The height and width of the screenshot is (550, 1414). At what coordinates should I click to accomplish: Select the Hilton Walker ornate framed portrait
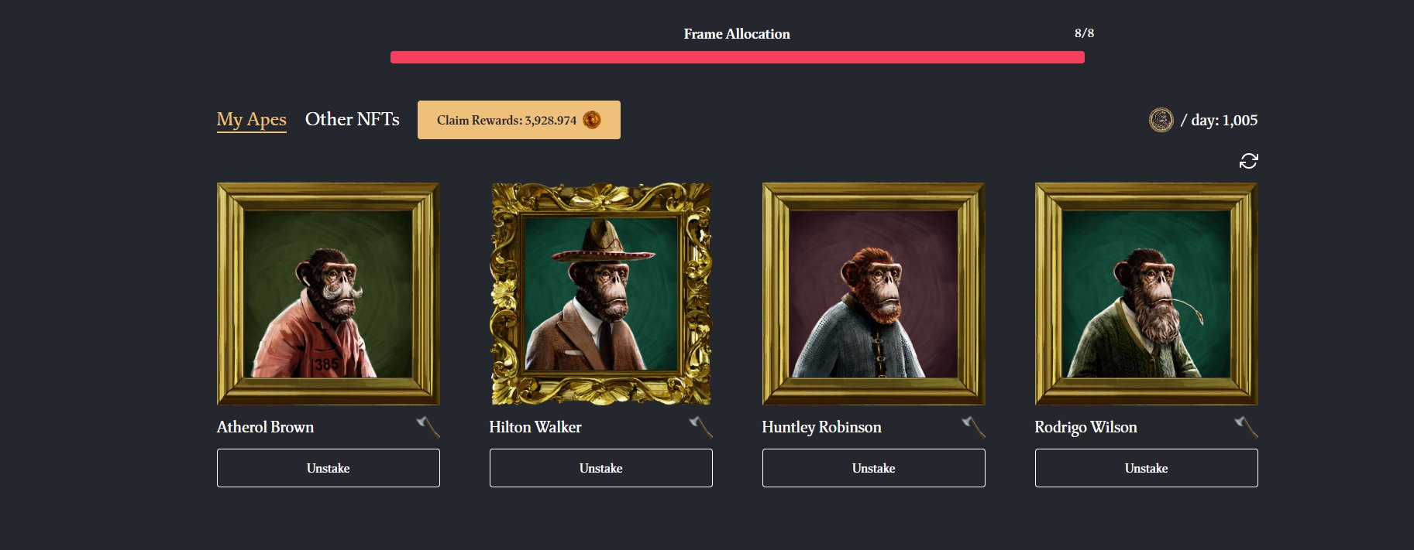601,294
